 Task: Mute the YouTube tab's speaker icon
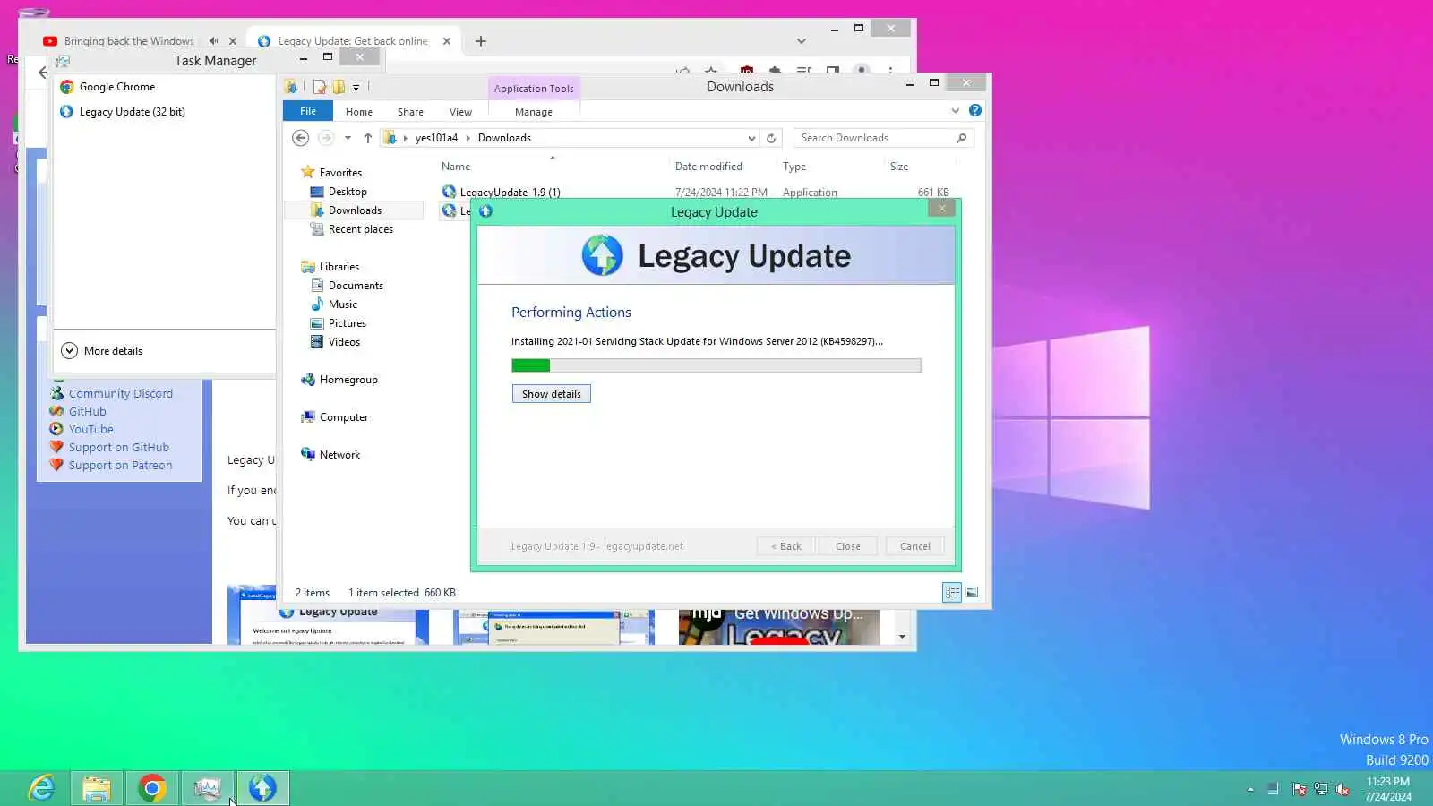[x=213, y=41]
